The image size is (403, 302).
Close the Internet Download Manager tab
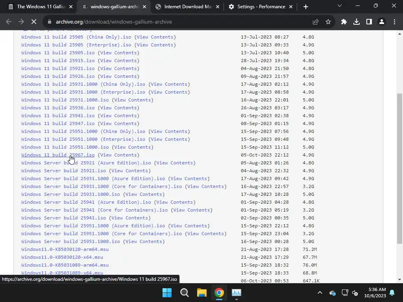pos(217,7)
